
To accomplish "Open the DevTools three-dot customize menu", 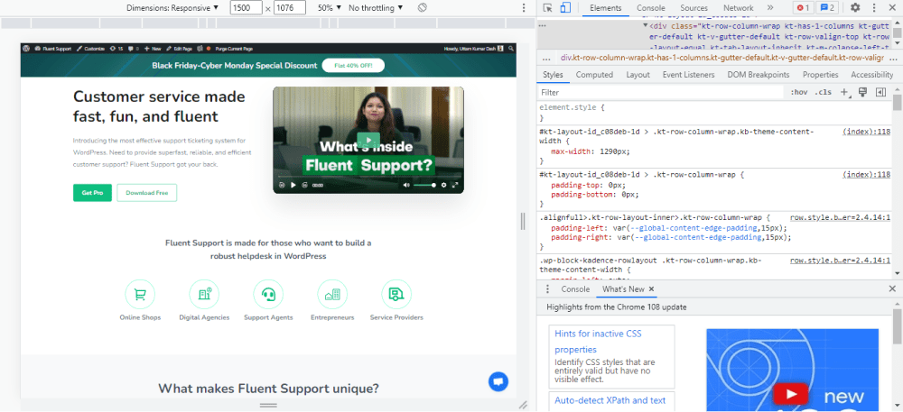I will (874, 8).
